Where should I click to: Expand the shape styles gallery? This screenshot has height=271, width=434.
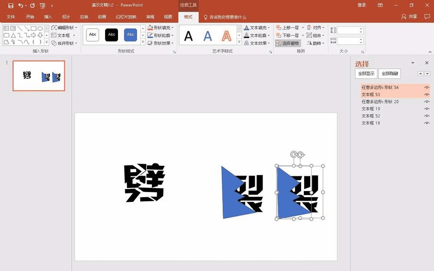click(143, 42)
